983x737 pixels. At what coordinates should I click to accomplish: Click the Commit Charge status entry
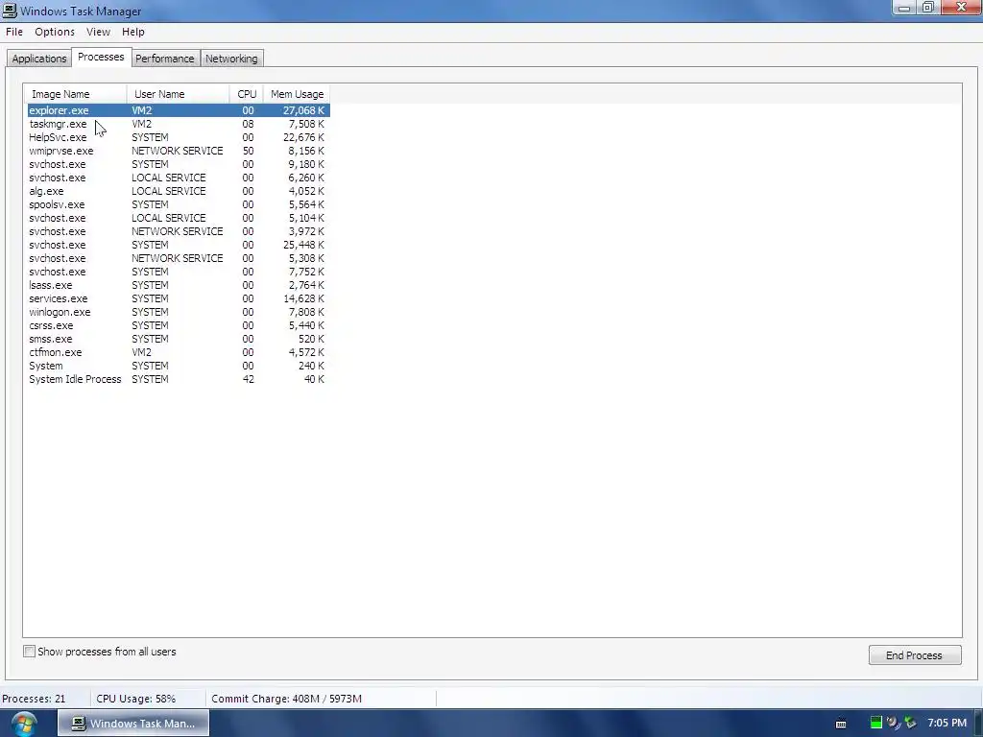(x=286, y=699)
